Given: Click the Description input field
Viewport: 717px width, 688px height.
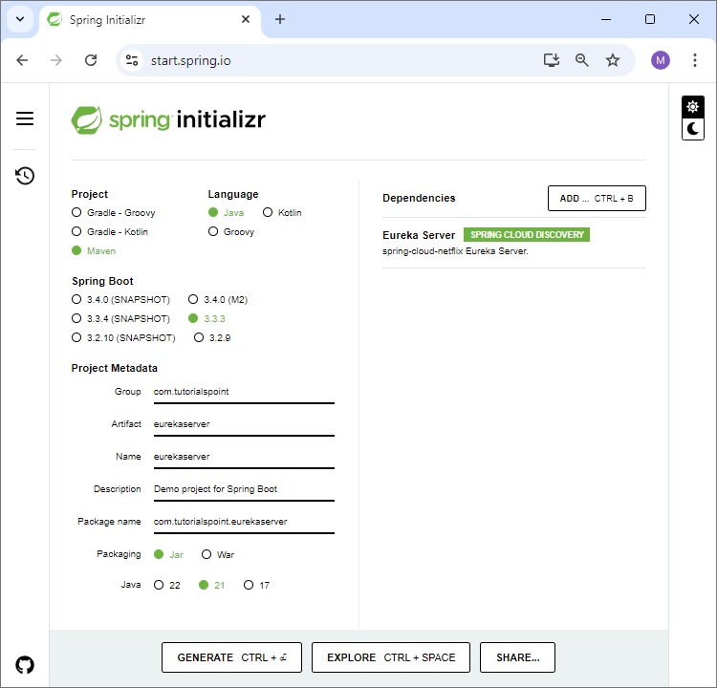Looking at the screenshot, I should 244,489.
